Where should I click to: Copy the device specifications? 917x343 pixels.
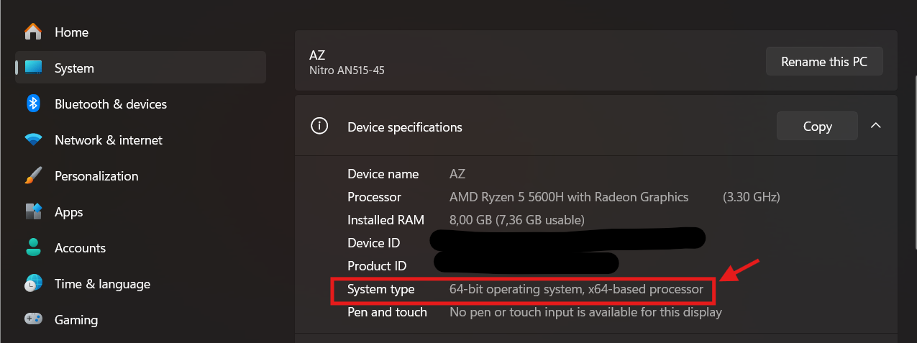(x=817, y=127)
